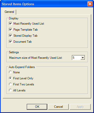94x113 pixels.
Task: Click the Apply button
Action: 80,107
